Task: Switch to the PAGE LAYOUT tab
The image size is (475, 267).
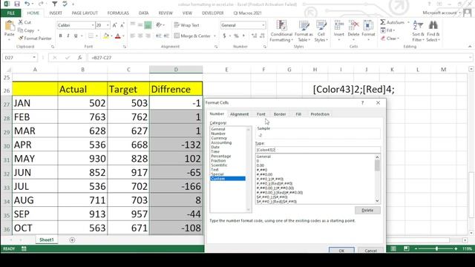Action: click(85, 13)
